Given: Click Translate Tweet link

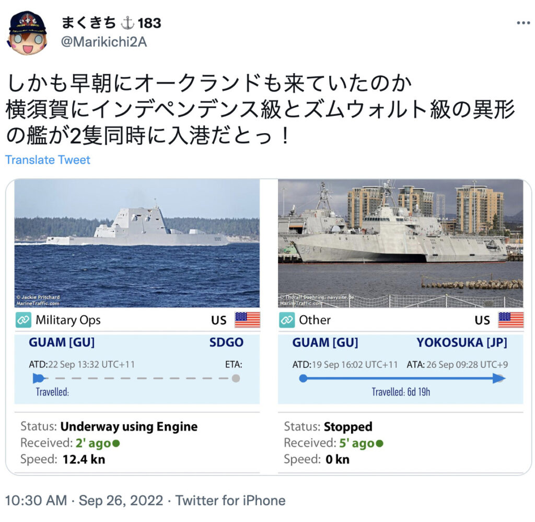Looking at the screenshot, I should click(x=48, y=160).
